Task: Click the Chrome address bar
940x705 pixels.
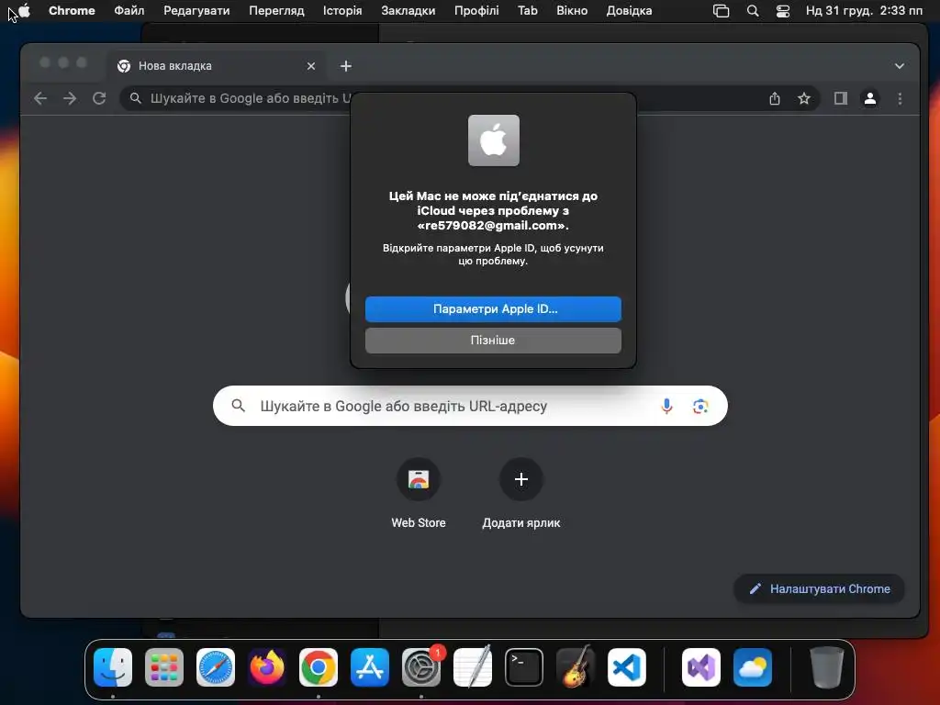Action: (x=471, y=98)
